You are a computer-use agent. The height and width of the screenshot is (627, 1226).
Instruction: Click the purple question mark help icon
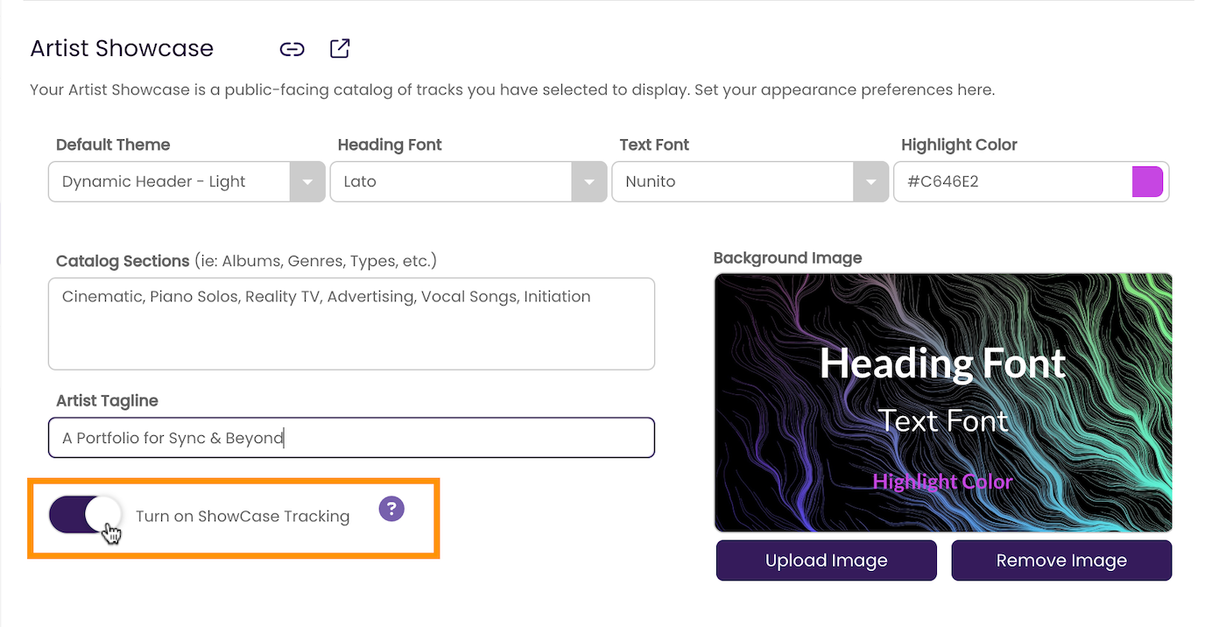tap(391, 509)
